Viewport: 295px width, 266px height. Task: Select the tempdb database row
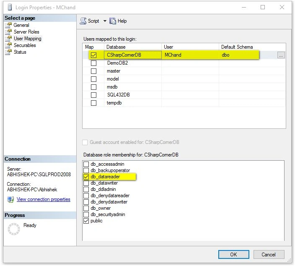pyautogui.click(x=184, y=103)
